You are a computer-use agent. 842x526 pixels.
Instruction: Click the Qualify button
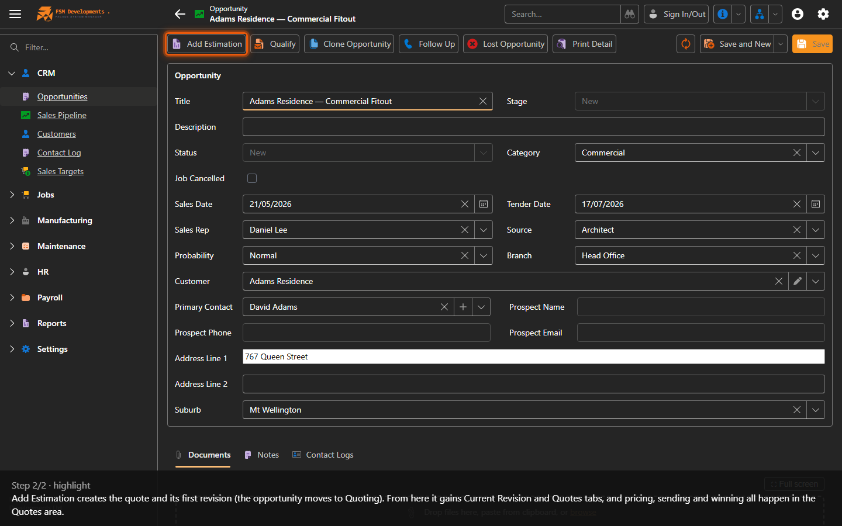(x=275, y=44)
